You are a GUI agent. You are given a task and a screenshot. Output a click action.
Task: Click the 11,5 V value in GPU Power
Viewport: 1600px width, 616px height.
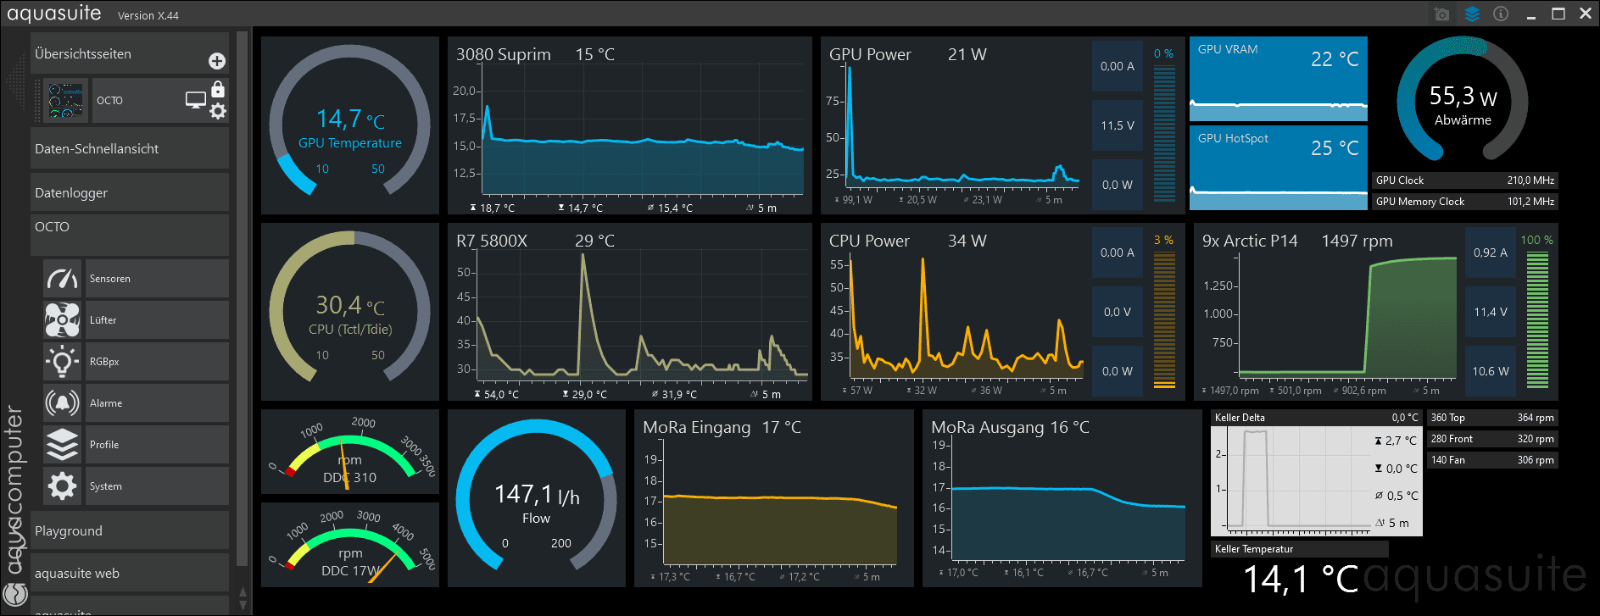coord(1118,125)
